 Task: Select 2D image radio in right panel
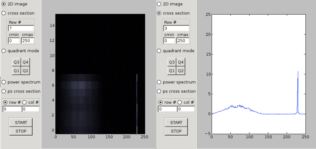point(159,4)
